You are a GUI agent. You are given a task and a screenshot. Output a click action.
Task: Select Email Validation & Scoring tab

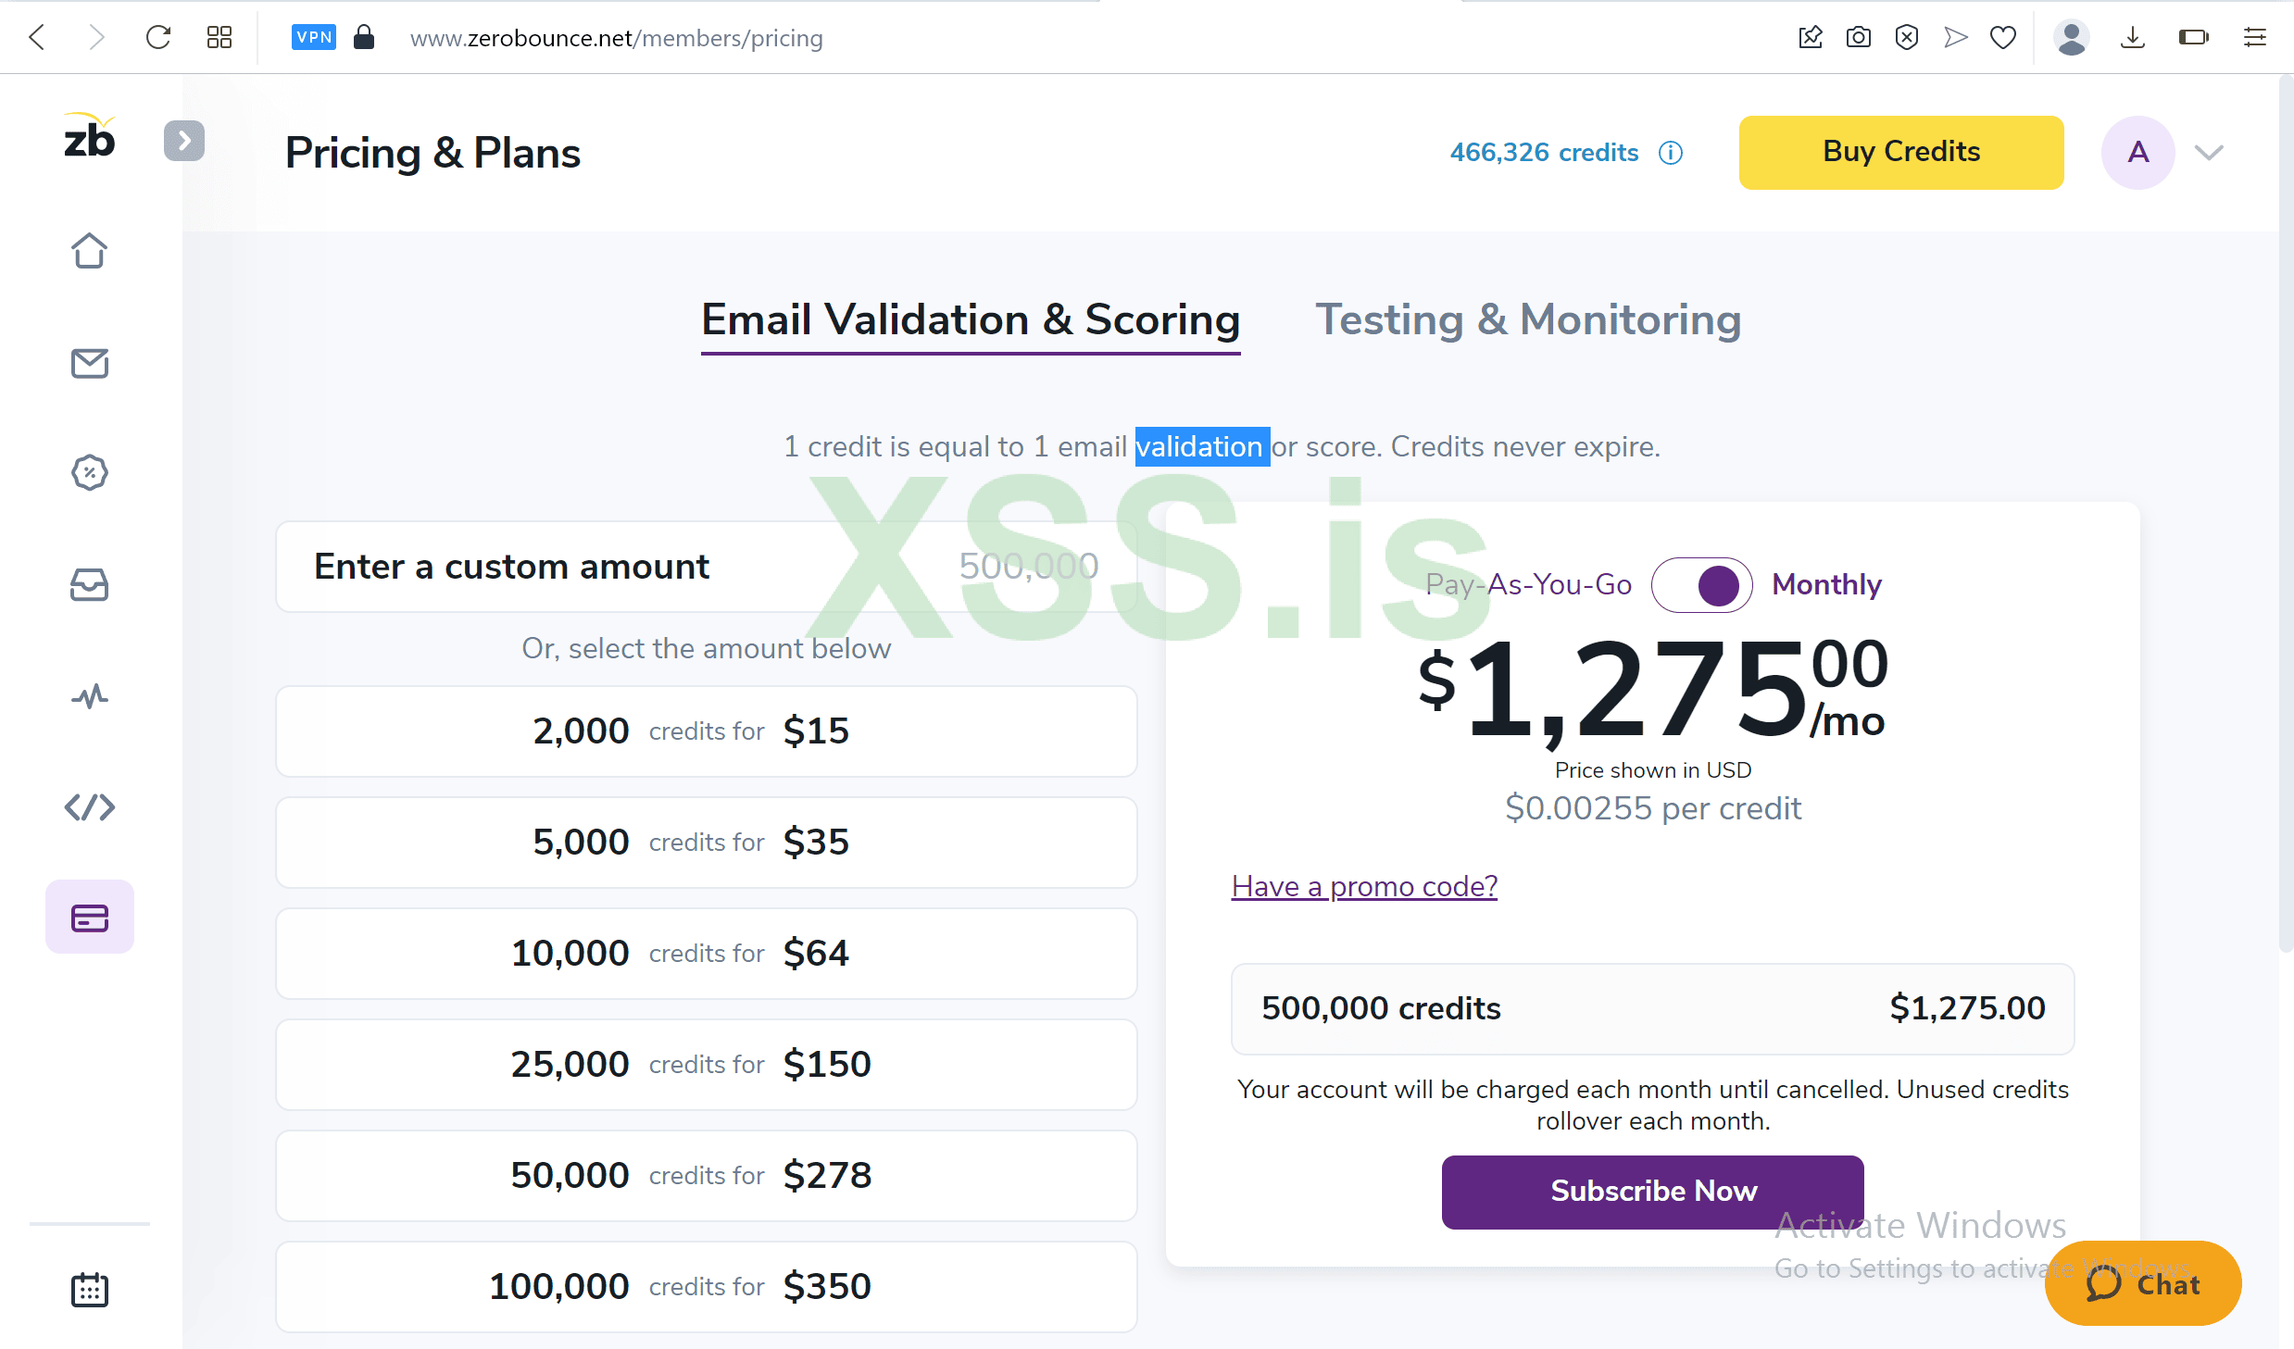click(970, 320)
